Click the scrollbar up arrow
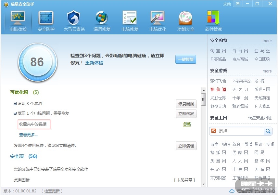 click(204, 90)
